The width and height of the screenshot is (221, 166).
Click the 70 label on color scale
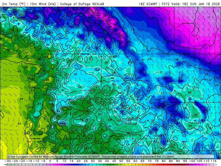coord(149,161)
